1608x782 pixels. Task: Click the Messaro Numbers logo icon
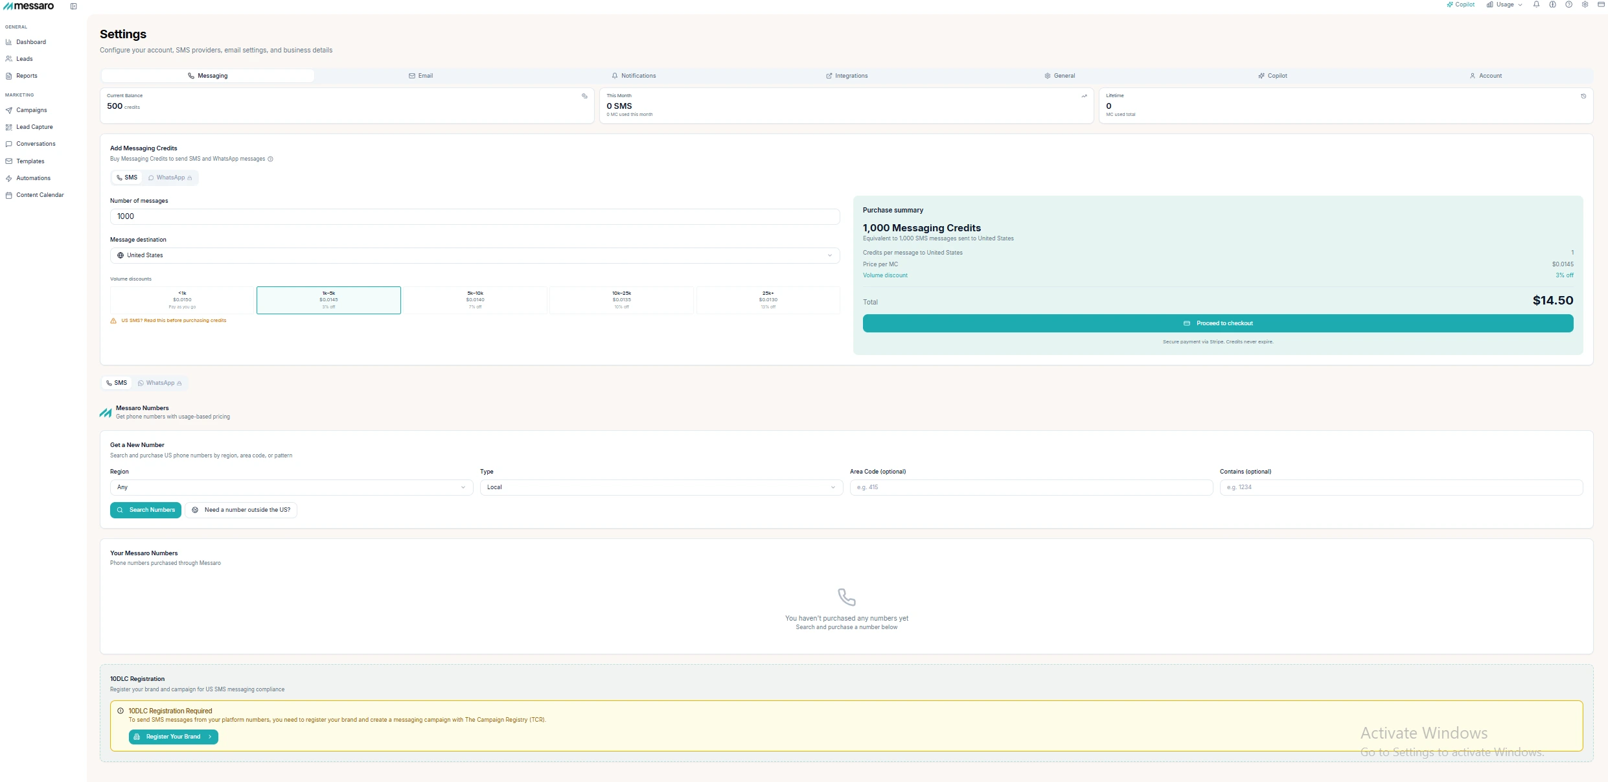point(106,412)
